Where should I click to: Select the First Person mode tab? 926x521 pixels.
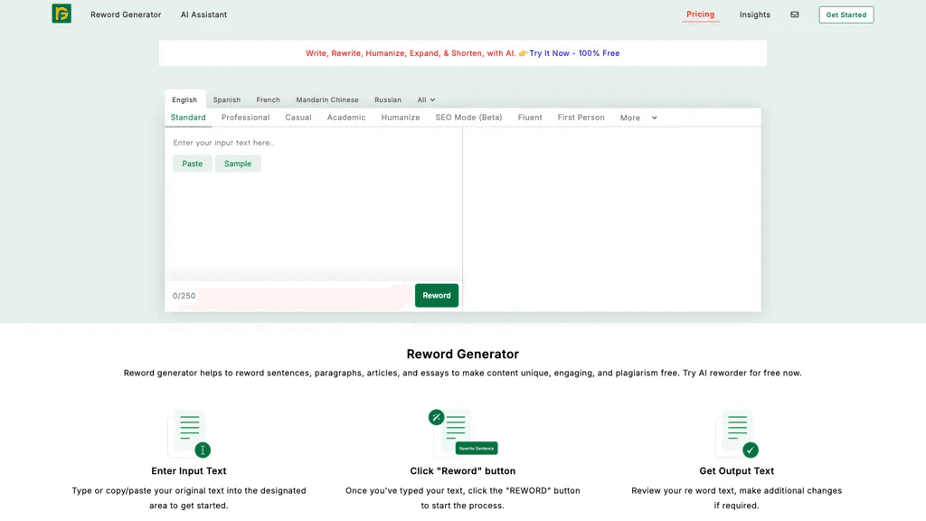click(581, 118)
